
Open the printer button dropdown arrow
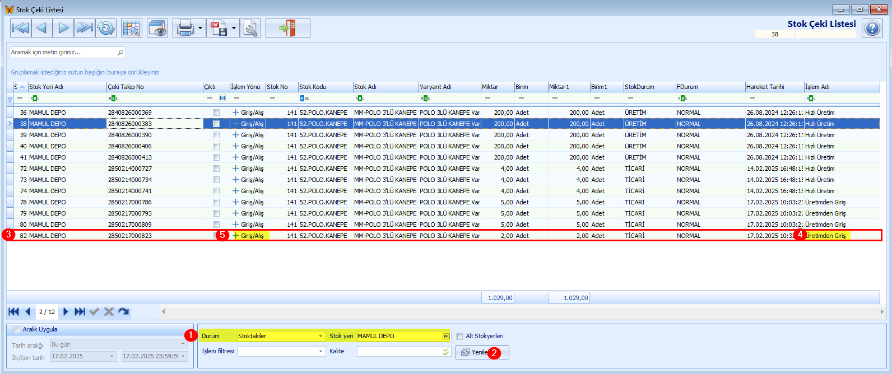click(x=201, y=28)
